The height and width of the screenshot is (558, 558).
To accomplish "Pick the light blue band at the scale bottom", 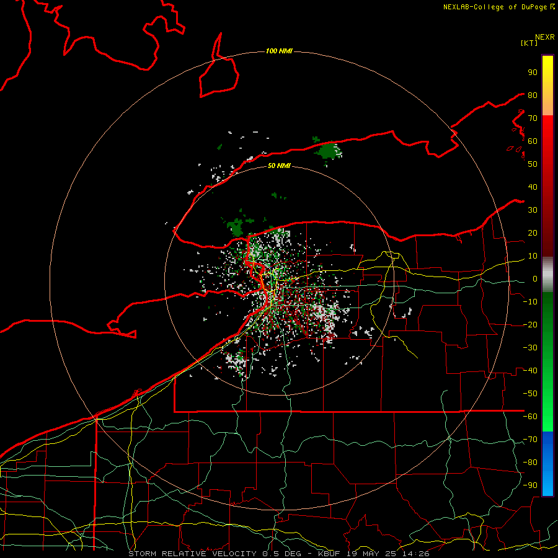I will [x=547, y=484].
